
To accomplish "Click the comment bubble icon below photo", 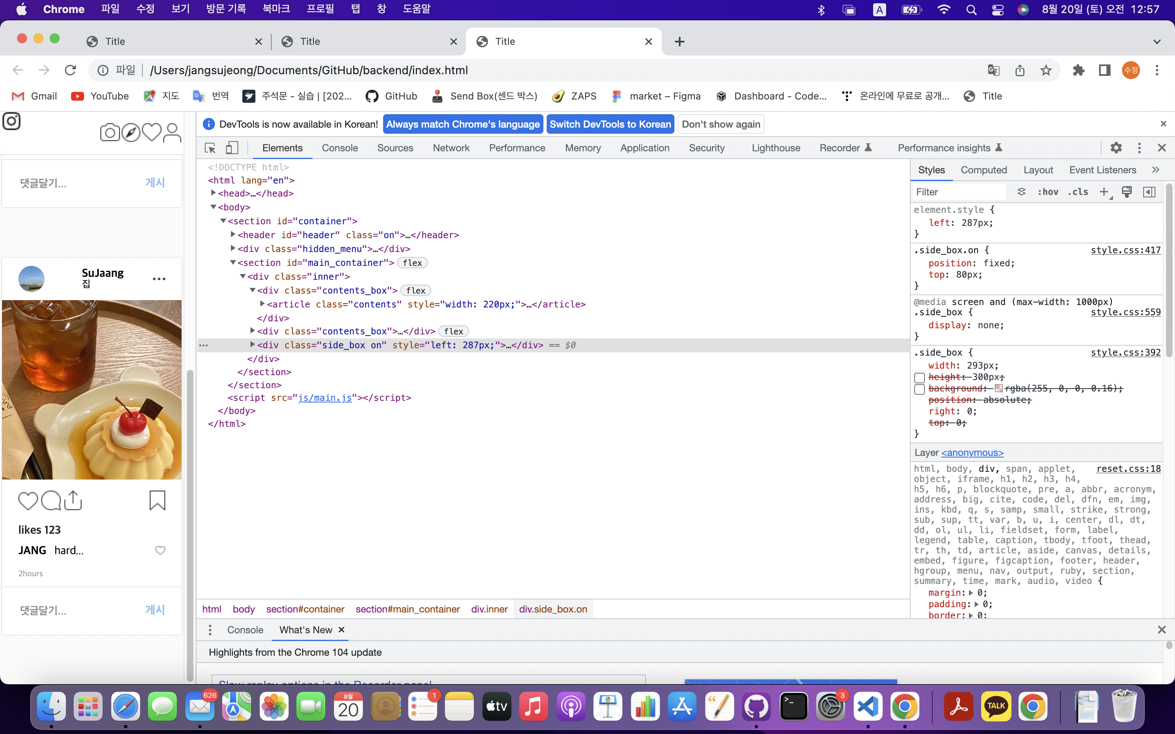I will pyautogui.click(x=51, y=500).
